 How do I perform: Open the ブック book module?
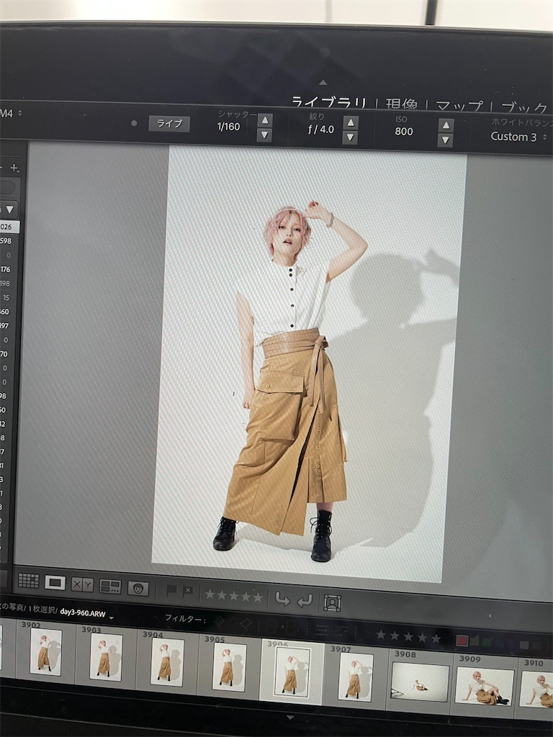coord(524,108)
